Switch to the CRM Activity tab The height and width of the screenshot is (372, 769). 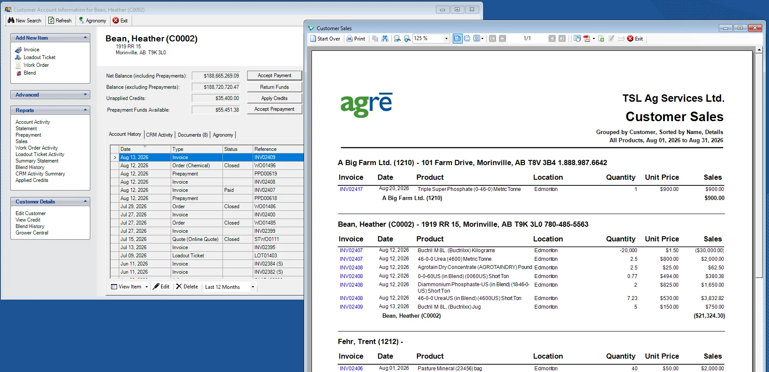point(159,135)
